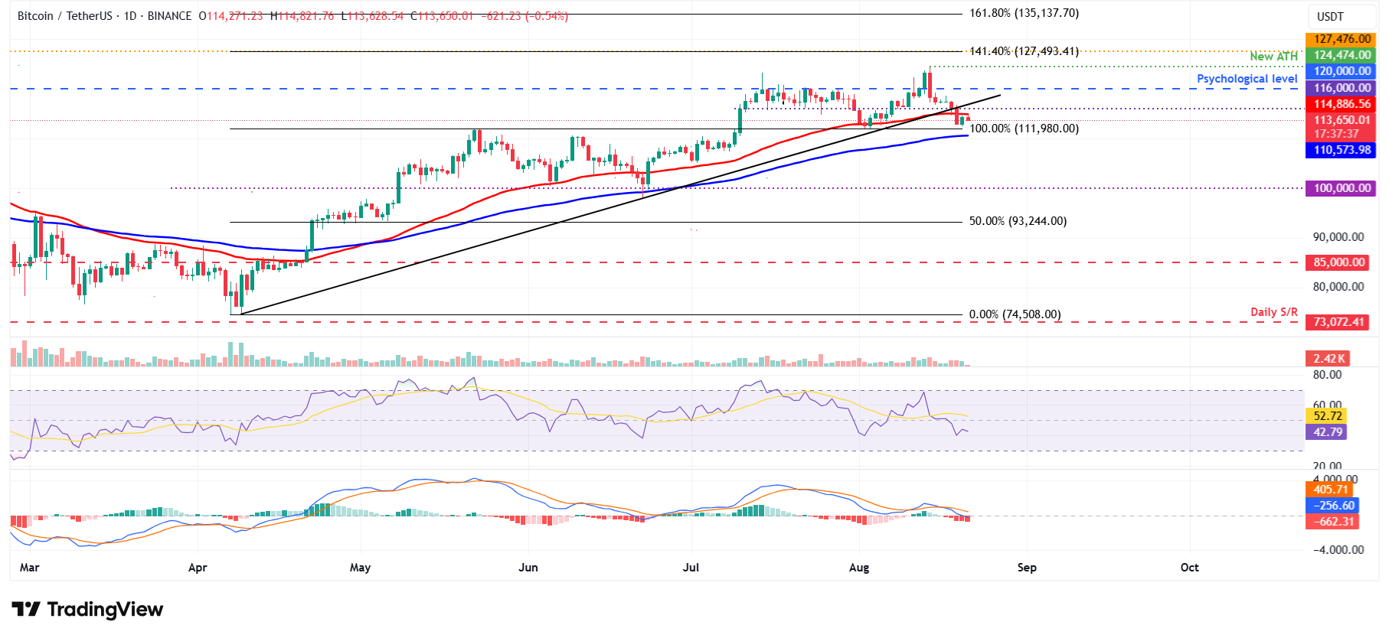This screenshot has height=638, width=1389.
Task: Click the 2.42K volume value label
Action: click(x=1329, y=359)
